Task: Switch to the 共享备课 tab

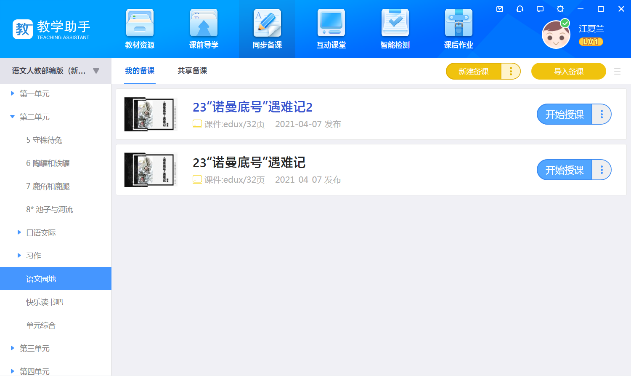Action: [x=192, y=71]
